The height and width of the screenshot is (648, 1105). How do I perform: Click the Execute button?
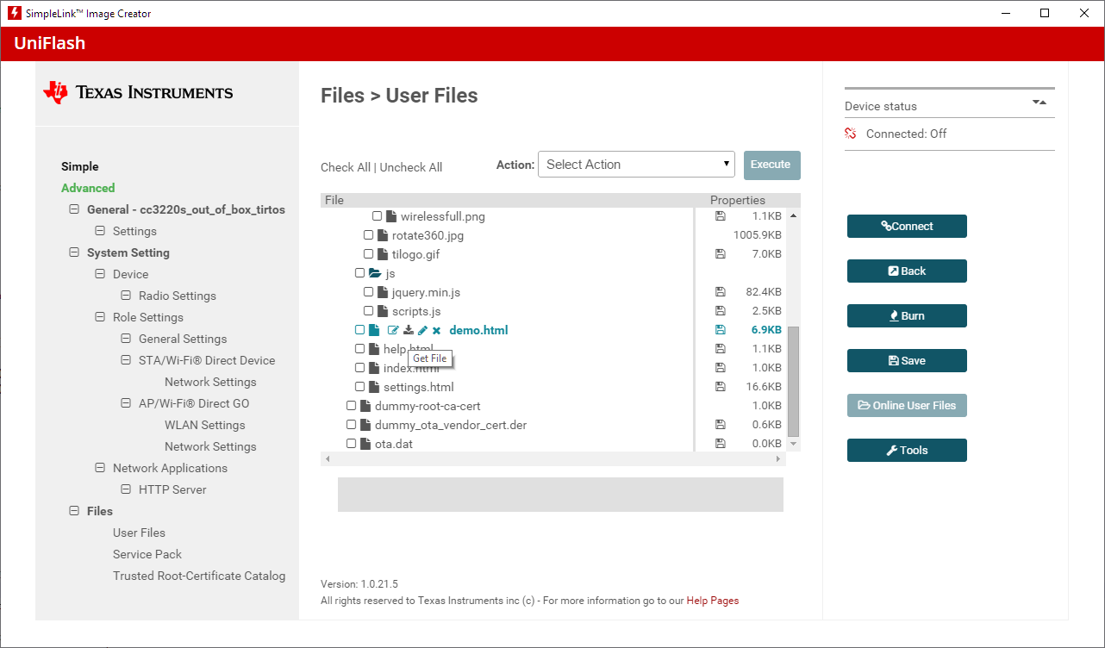[x=772, y=165]
